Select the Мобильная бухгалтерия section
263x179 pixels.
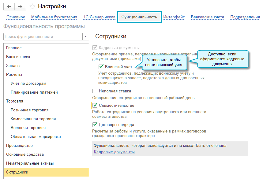coord(55,17)
